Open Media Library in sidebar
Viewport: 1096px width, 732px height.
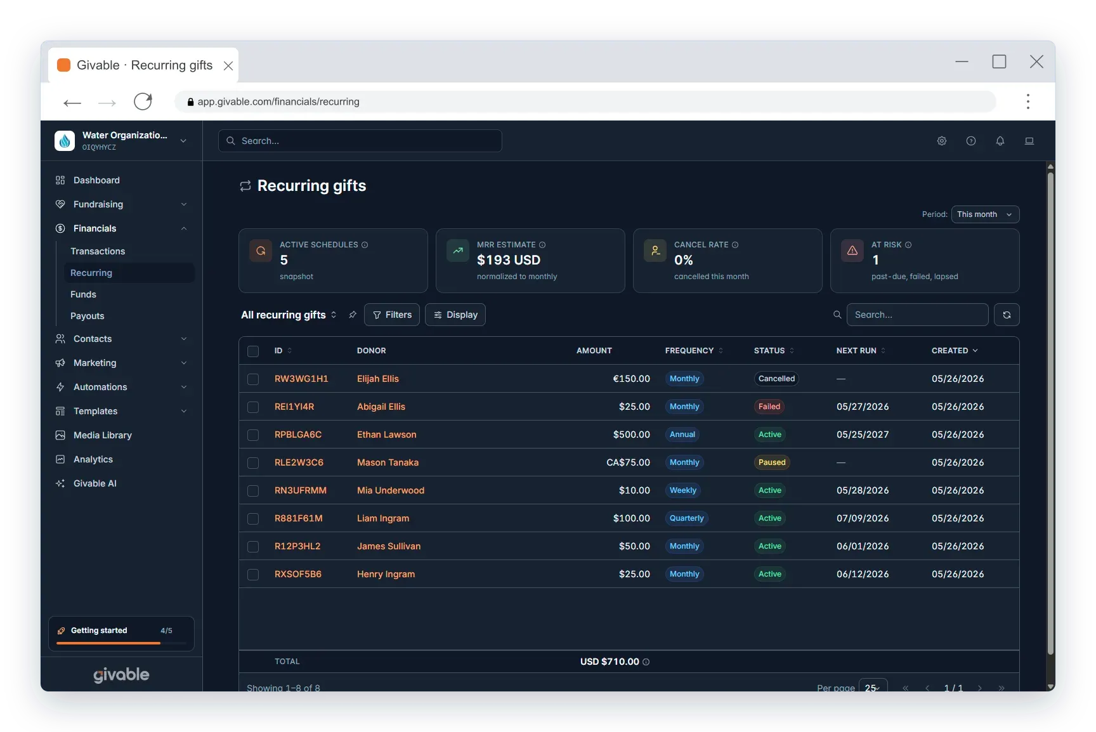point(121,435)
